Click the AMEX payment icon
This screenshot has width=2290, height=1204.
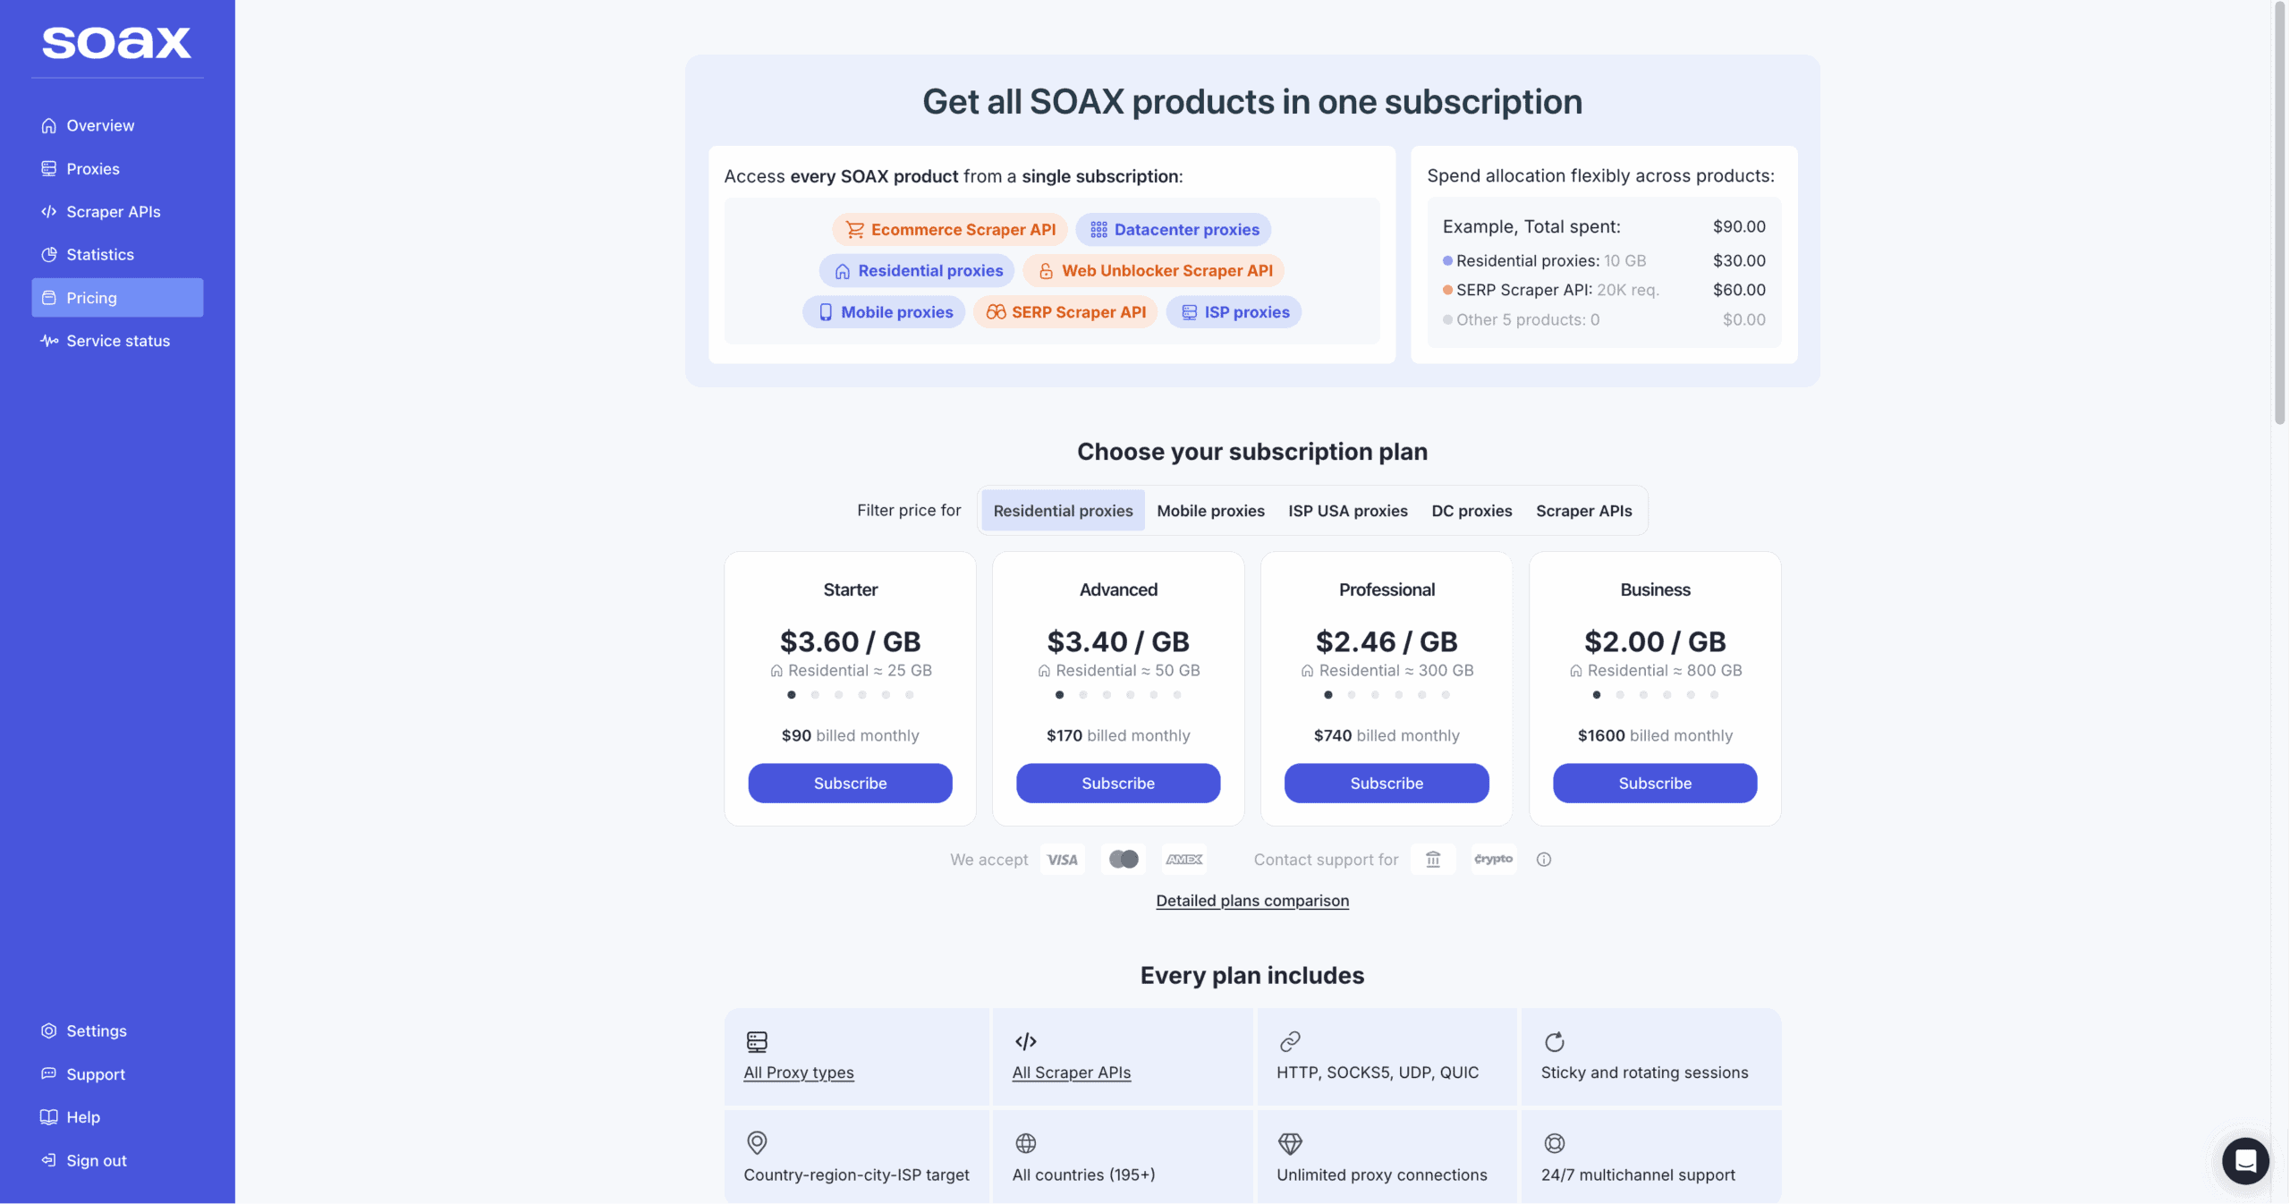coord(1184,859)
